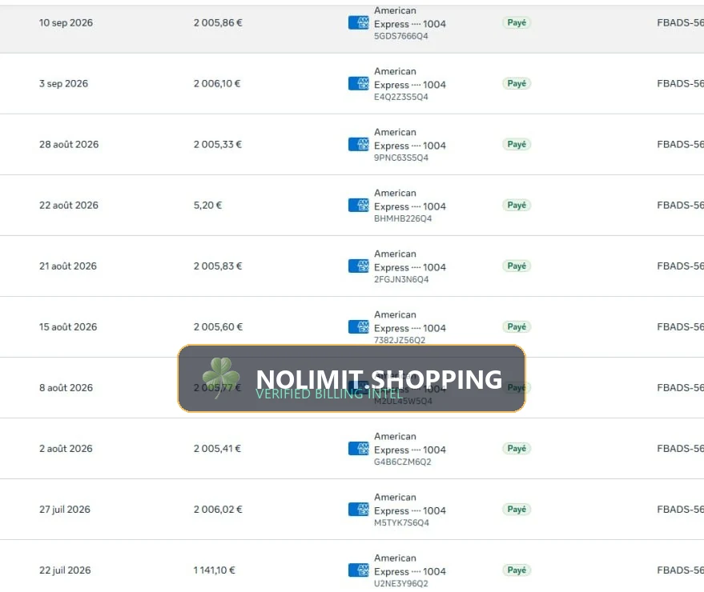Screen dimensions: 704x592
Task: Click the Amex card icon in 15 août 2026 row
Action: [358, 327]
